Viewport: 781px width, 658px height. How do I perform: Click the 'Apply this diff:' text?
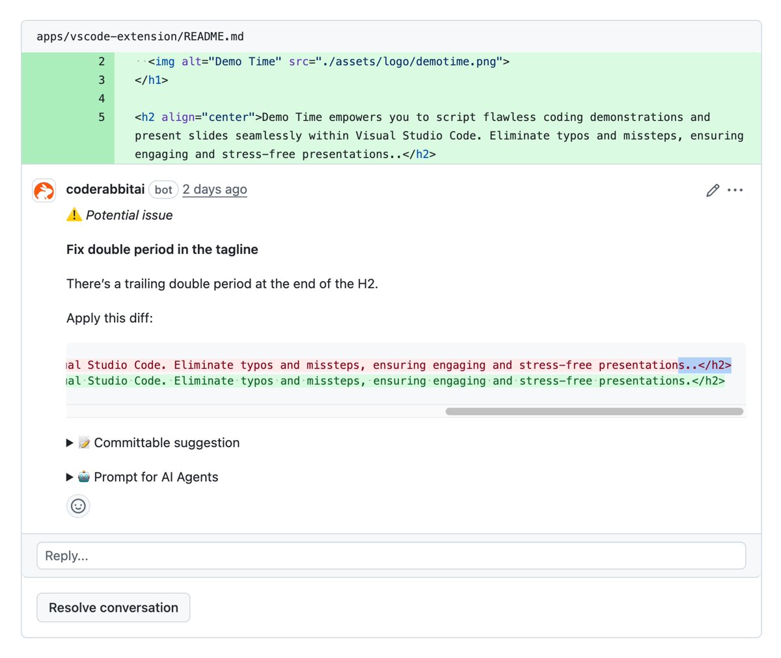tap(109, 318)
